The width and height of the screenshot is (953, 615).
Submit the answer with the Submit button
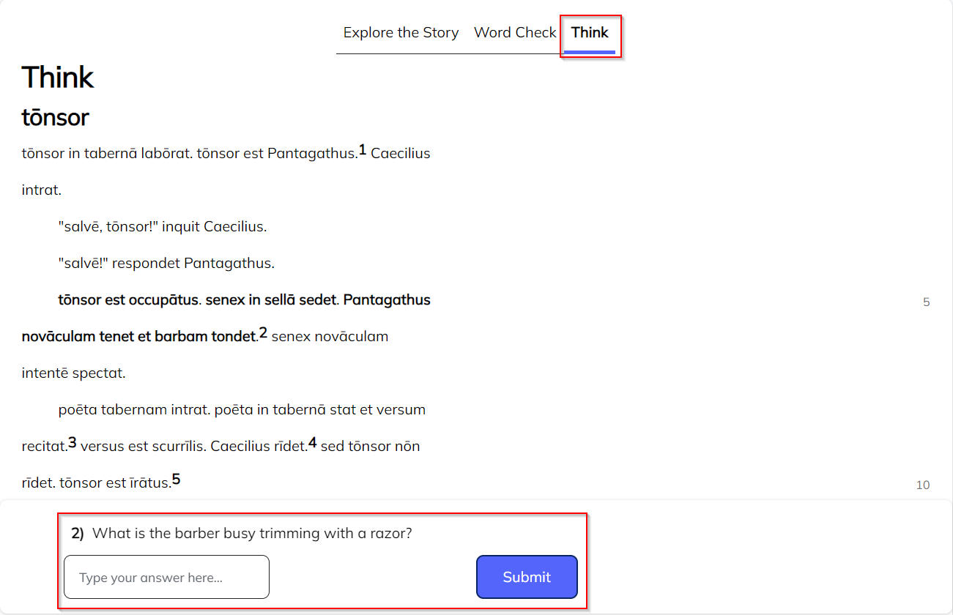click(x=527, y=577)
